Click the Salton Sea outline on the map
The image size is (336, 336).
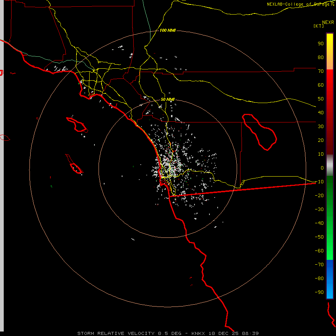click(x=259, y=132)
